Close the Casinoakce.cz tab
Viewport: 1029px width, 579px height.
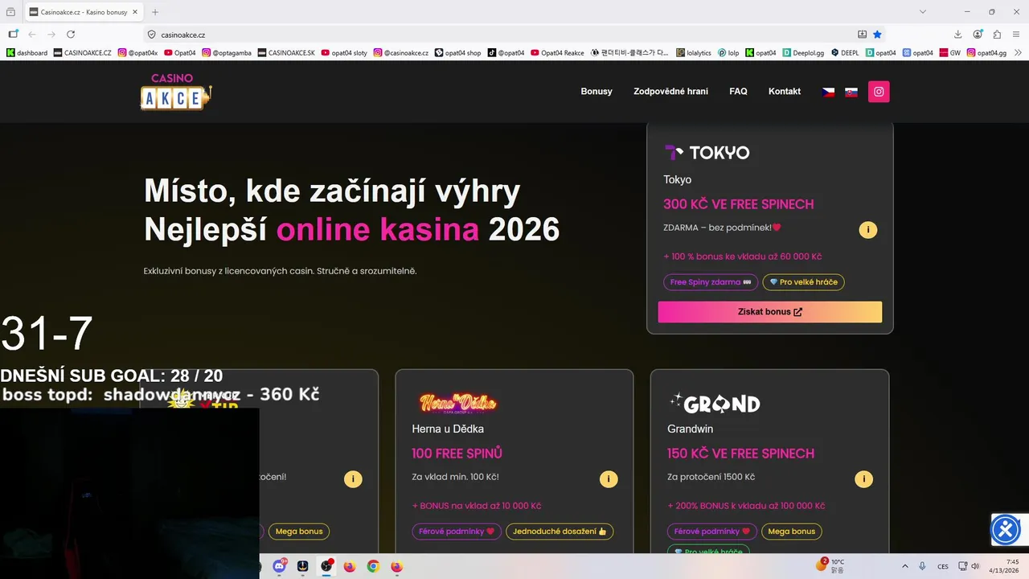click(x=133, y=12)
